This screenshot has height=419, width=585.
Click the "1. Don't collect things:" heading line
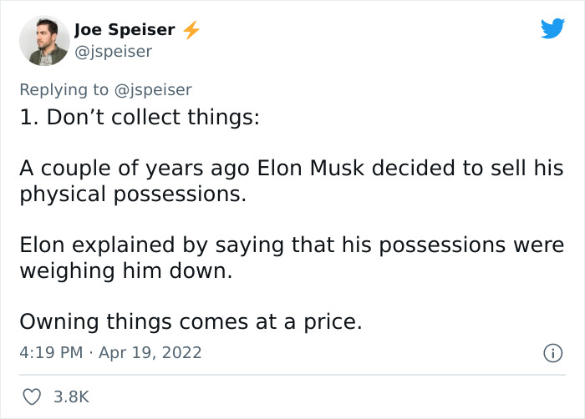click(x=139, y=118)
